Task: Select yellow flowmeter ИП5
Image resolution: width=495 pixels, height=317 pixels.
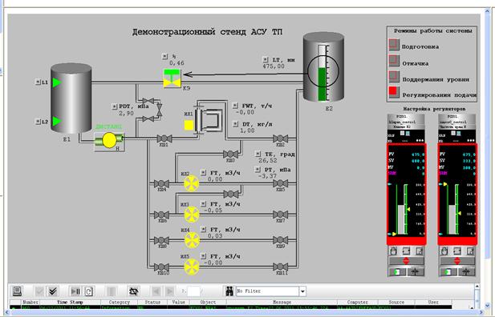Action: (x=192, y=267)
